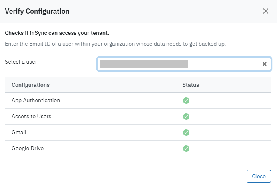Click the Close button
Screen dimensions: 277x189
tap(259, 176)
